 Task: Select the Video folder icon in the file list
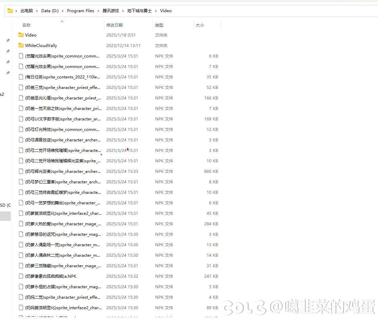(21, 35)
